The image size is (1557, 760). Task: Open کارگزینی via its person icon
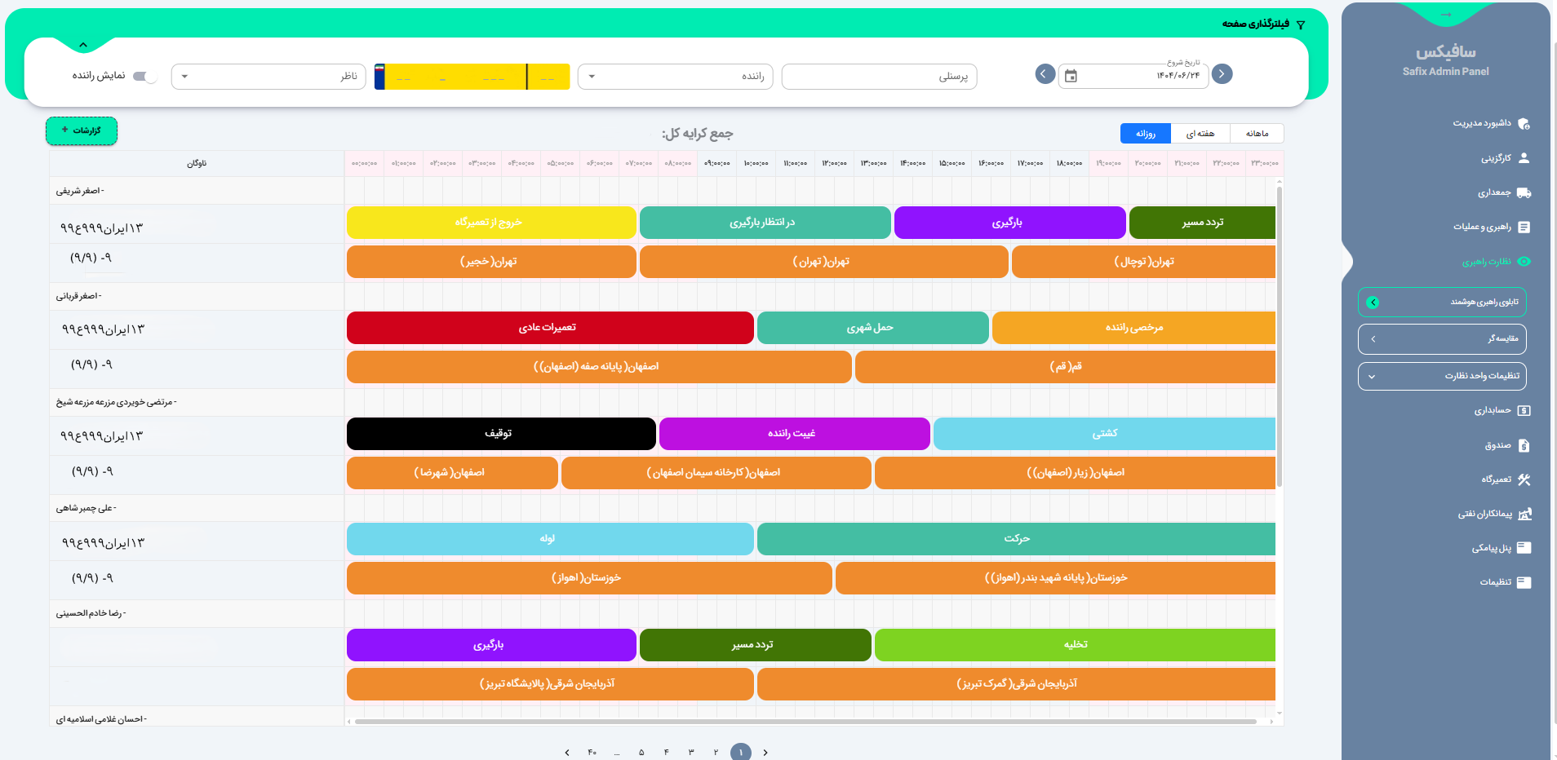[x=1524, y=158]
